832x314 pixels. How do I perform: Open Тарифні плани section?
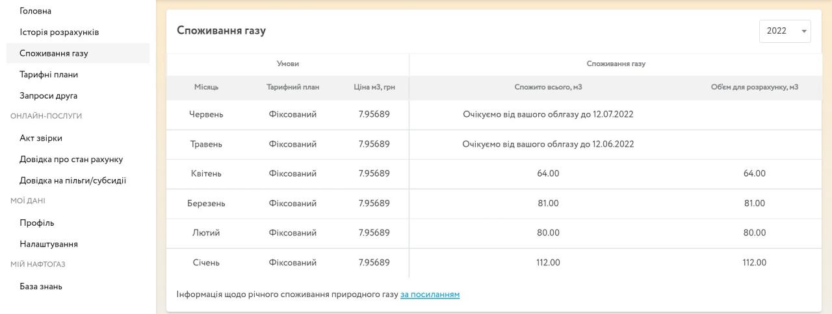(x=49, y=75)
